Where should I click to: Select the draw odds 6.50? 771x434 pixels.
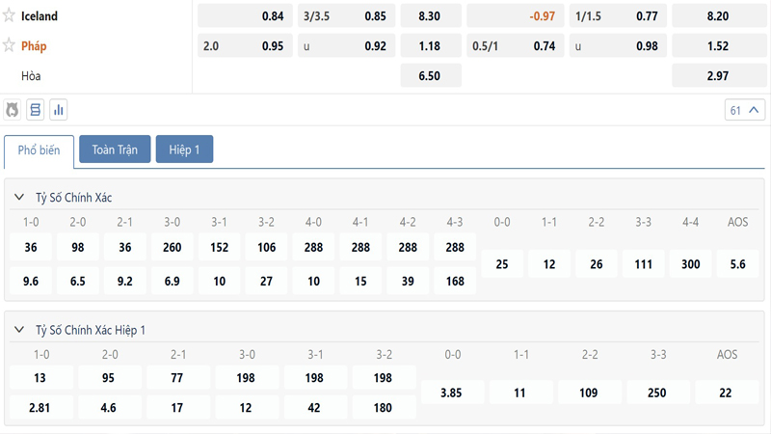tap(429, 76)
